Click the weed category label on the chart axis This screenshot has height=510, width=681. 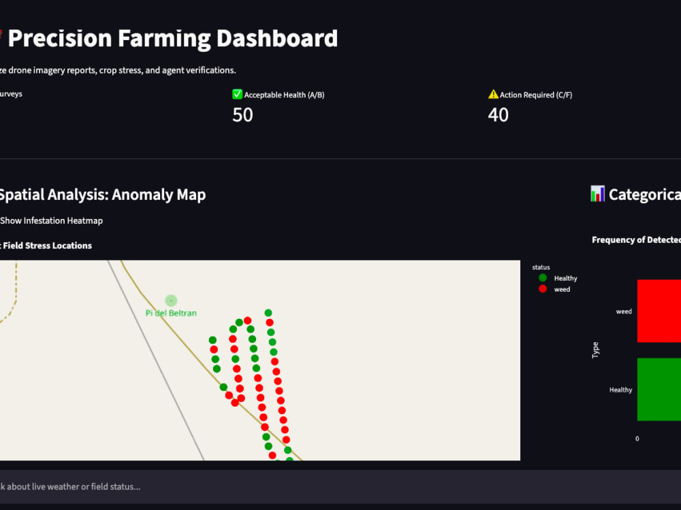click(624, 311)
